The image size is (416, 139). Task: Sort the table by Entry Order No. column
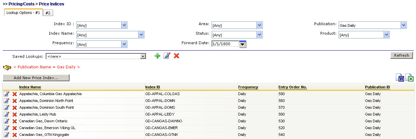click(292, 87)
